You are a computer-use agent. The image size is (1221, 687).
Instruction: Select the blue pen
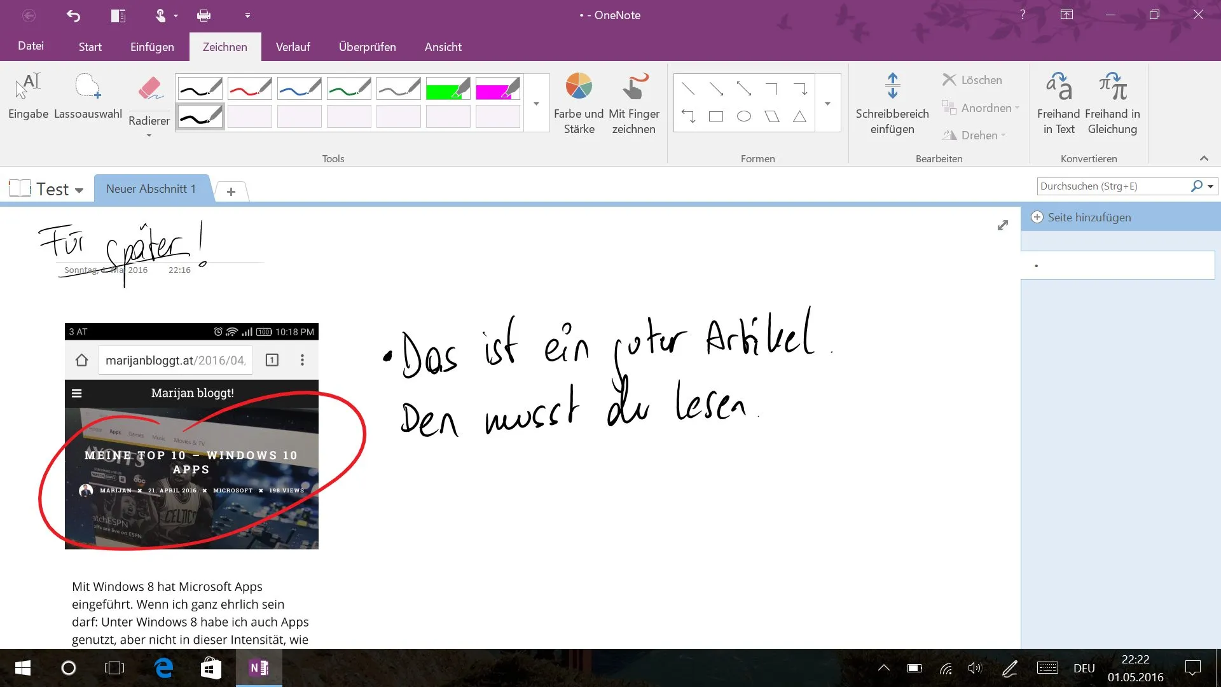point(299,88)
